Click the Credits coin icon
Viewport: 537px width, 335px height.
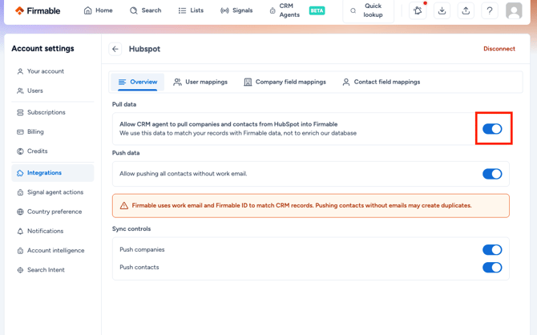20,151
